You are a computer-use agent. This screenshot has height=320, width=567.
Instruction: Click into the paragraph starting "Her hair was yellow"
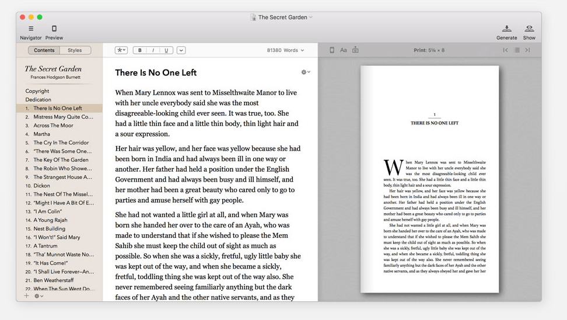click(208, 174)
